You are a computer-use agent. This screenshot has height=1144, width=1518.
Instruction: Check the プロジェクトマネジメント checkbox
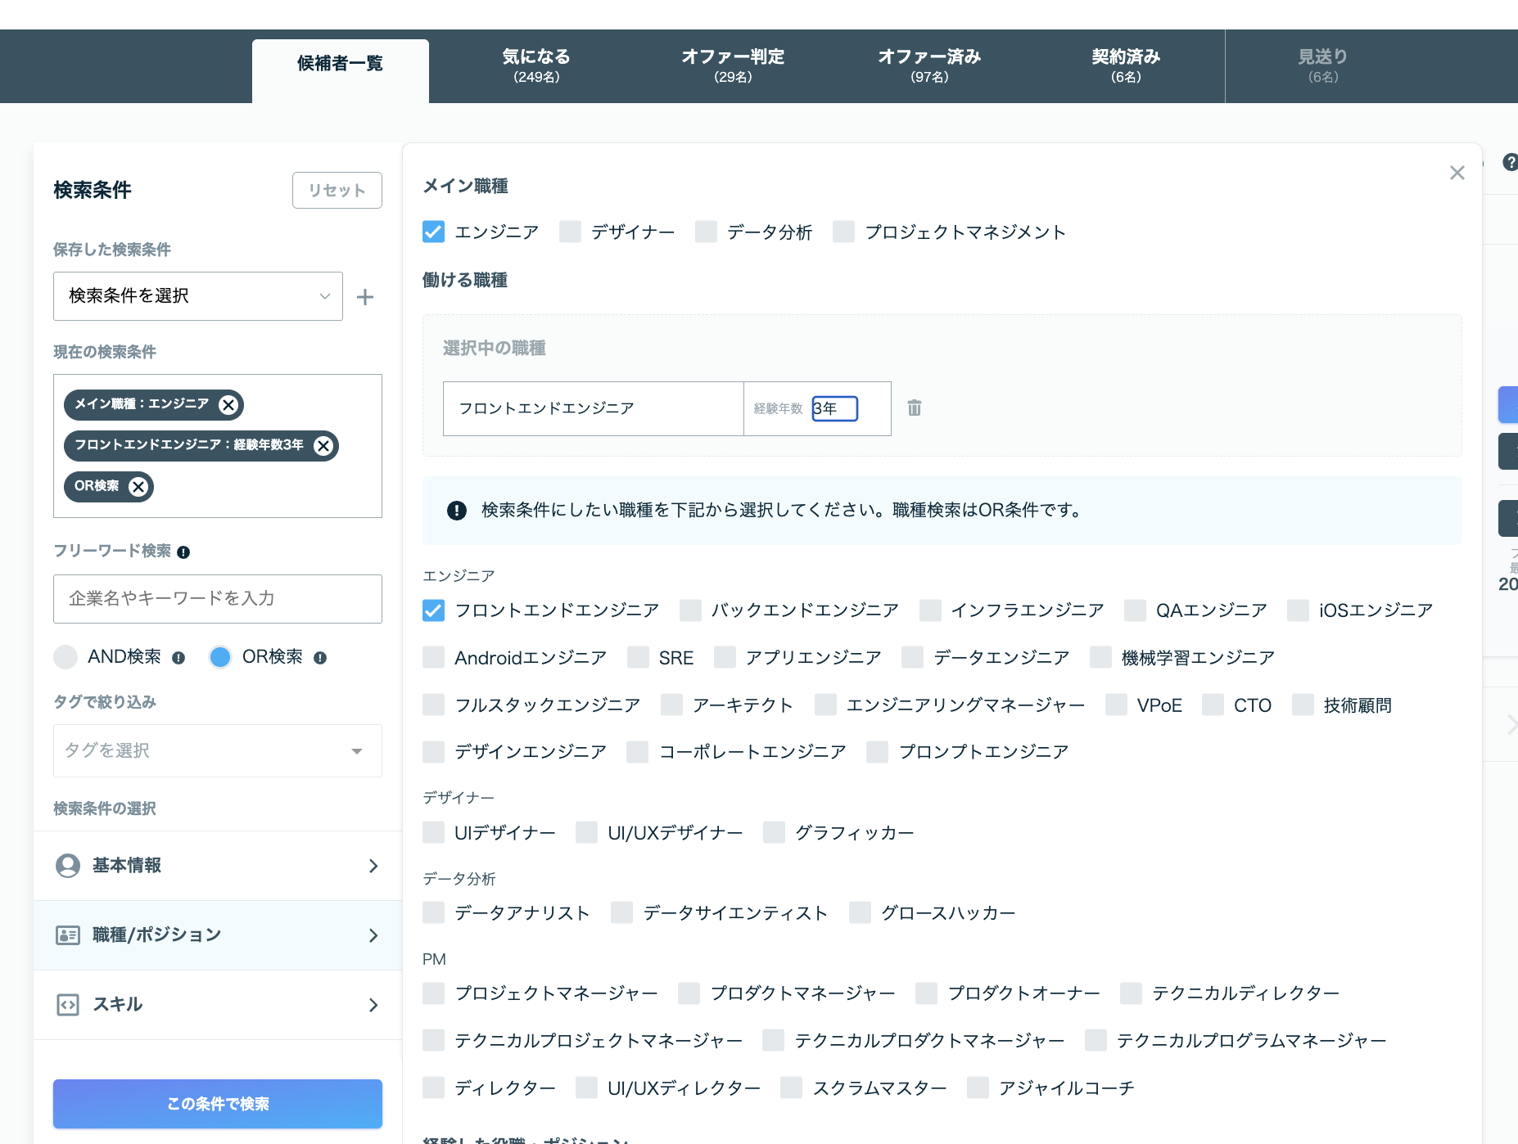click(843, 232)
